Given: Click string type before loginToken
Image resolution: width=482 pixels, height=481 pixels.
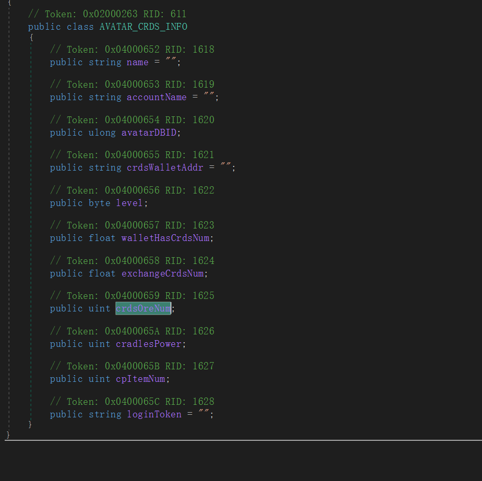Looking at the screenshot, I should point(105,414).
